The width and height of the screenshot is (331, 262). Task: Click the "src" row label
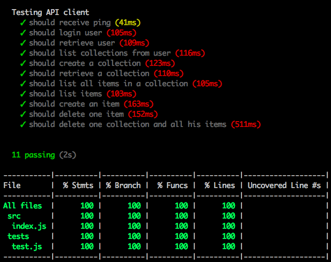pos(14,216)
